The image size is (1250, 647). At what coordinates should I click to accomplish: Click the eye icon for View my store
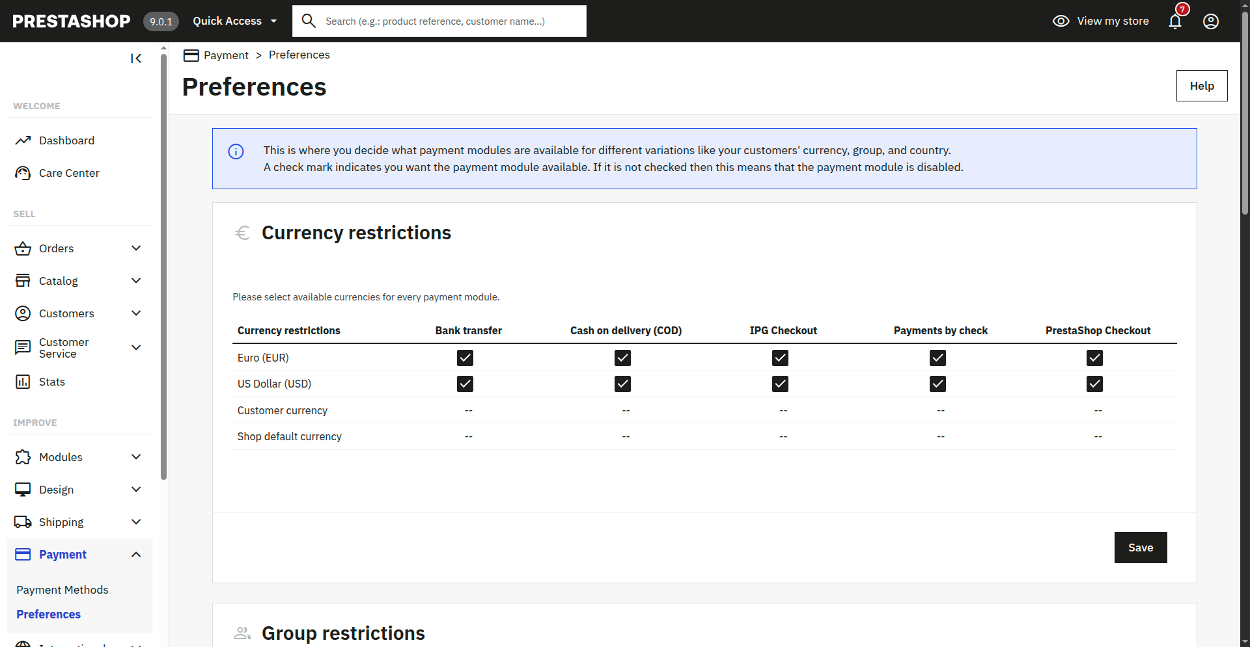[1061, 21]
